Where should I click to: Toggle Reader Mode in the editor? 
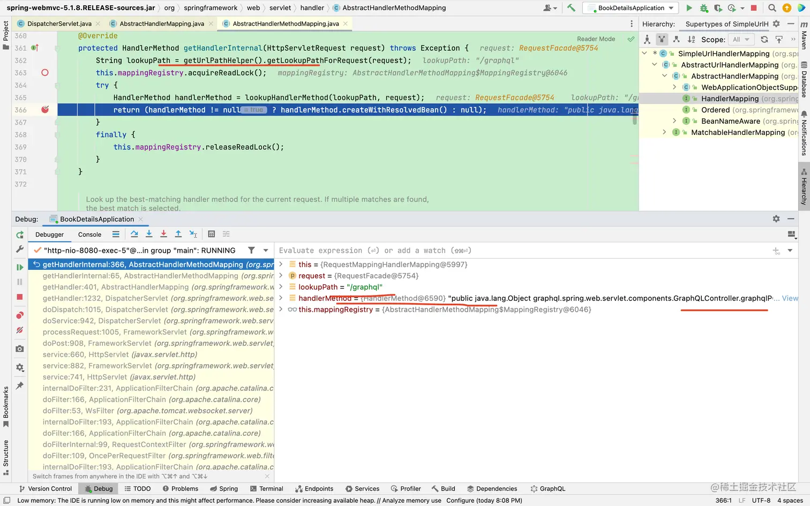coord(596,39)
